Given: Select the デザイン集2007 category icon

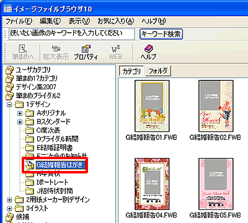Looking at the screenshot, I should coord(9,87).
